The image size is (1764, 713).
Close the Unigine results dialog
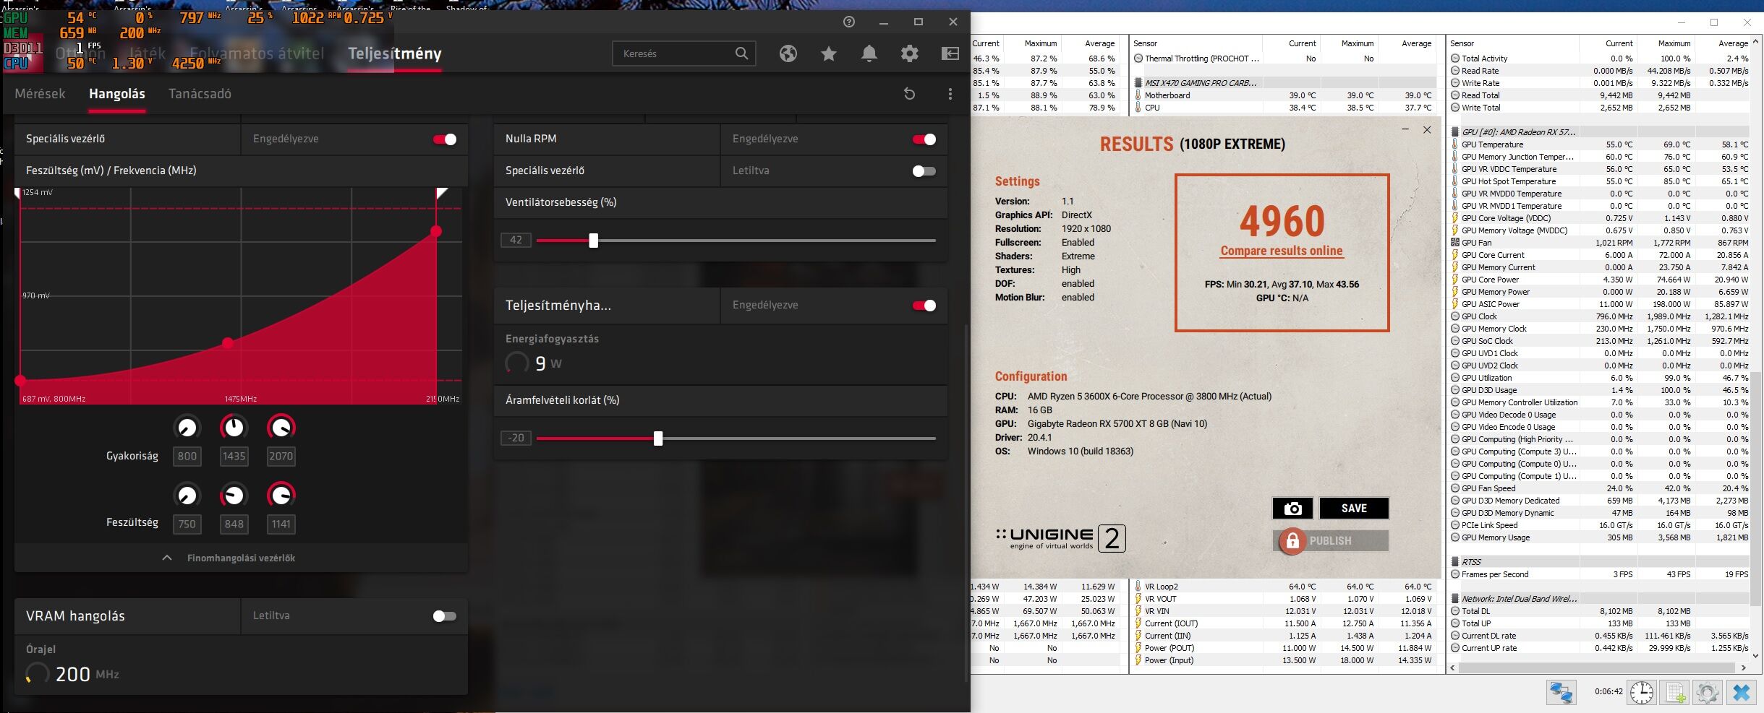[1427, 130]
